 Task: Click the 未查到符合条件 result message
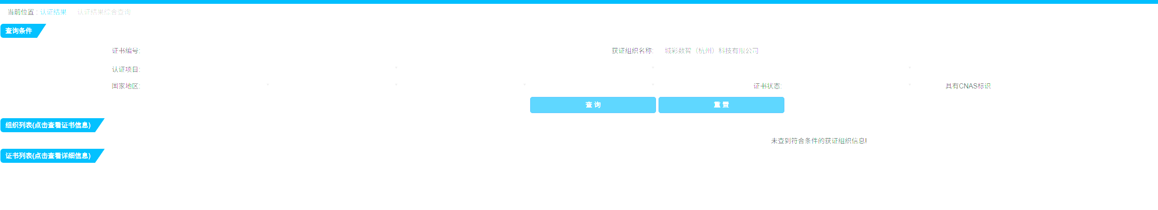tap(818, 141)
